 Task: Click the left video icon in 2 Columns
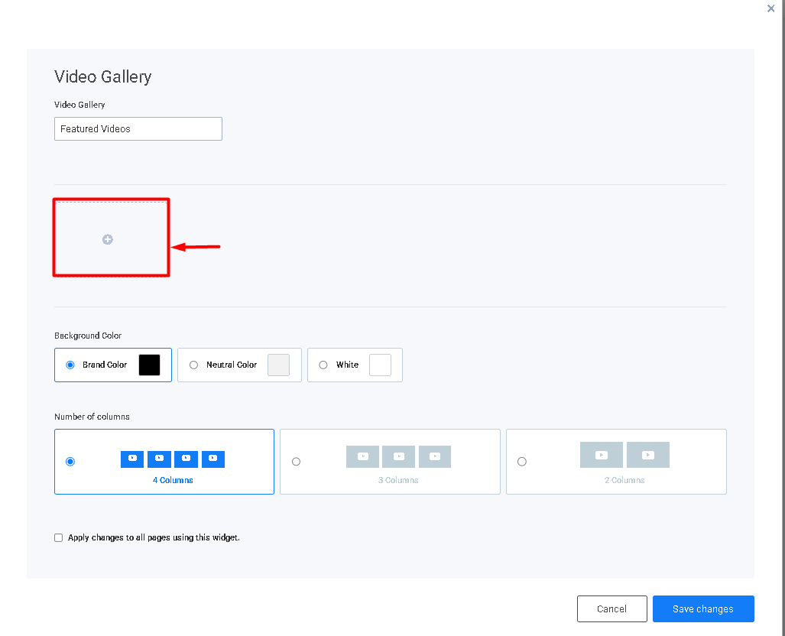pyautogui.click(x=602, y=455)
